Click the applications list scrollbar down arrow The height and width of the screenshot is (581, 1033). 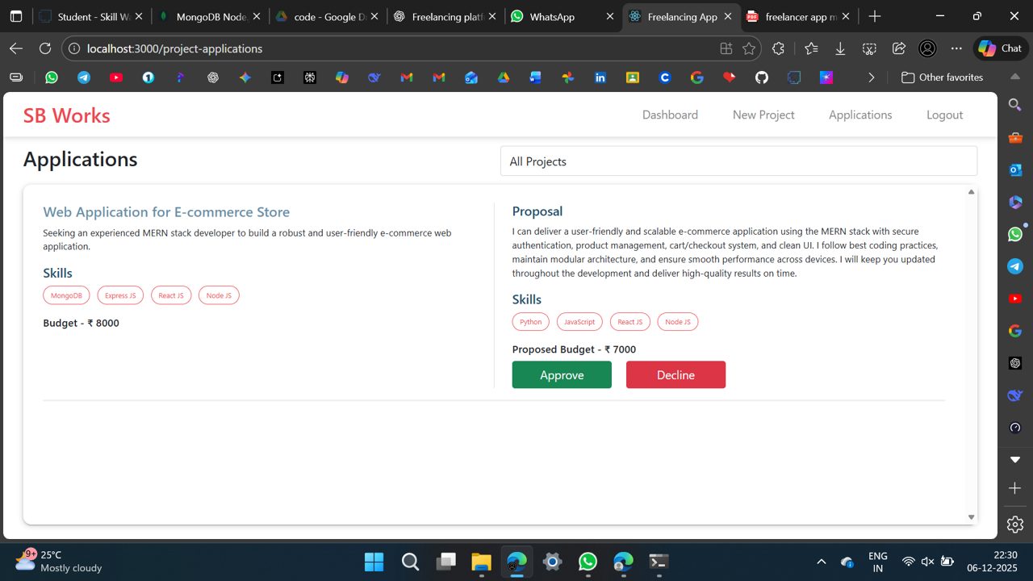(x=971, y=517)
